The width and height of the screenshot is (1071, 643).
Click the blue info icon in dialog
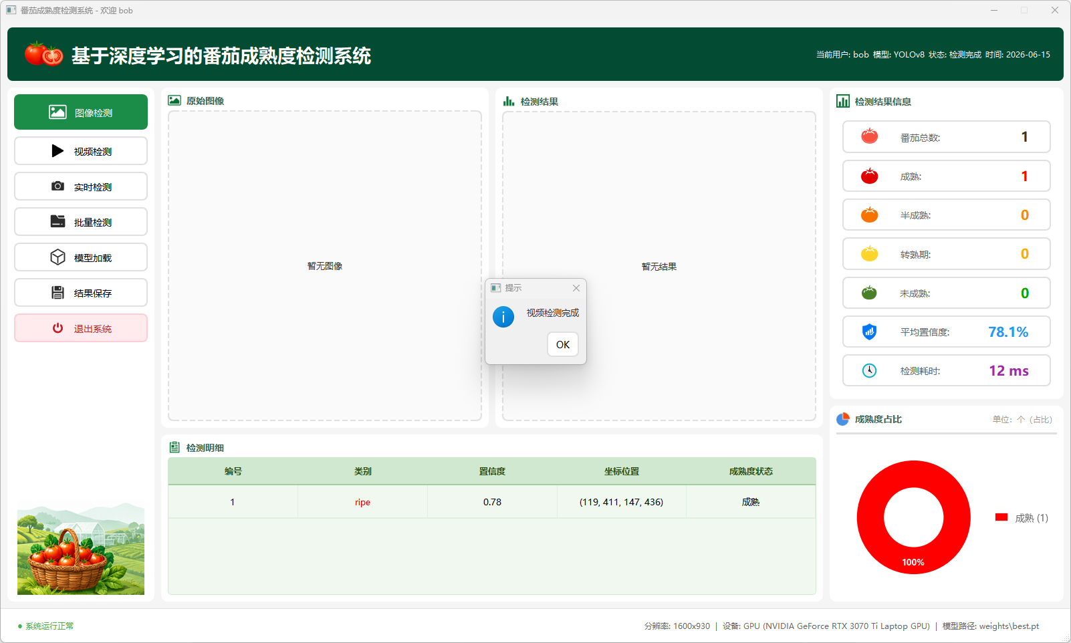503,316
